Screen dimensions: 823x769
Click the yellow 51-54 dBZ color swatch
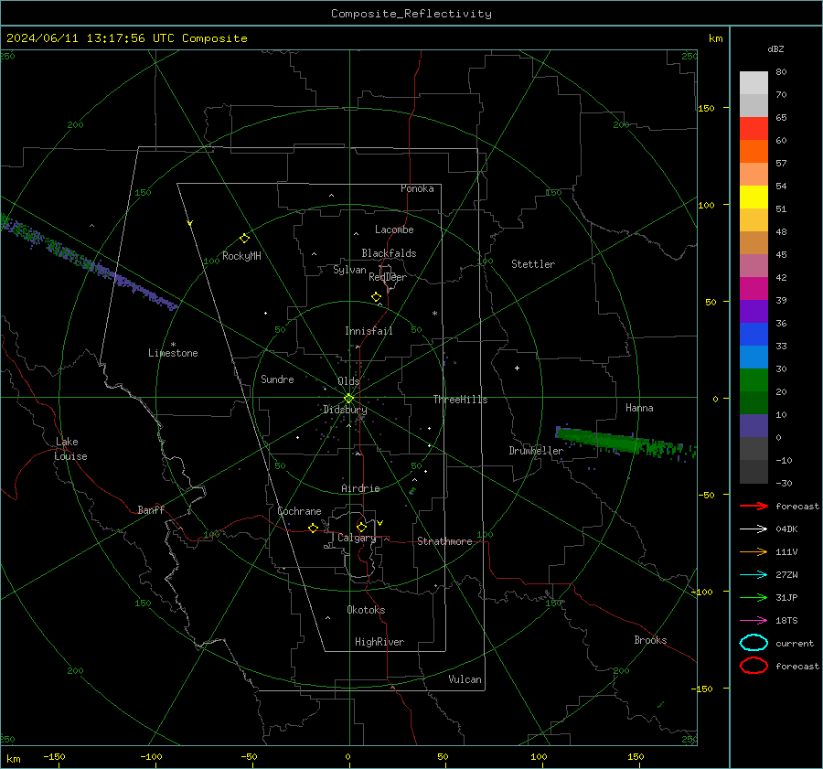point(754,198)
